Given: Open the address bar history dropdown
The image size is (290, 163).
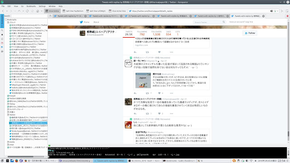Looking at the screenshot, I should (x=277, y=11).
